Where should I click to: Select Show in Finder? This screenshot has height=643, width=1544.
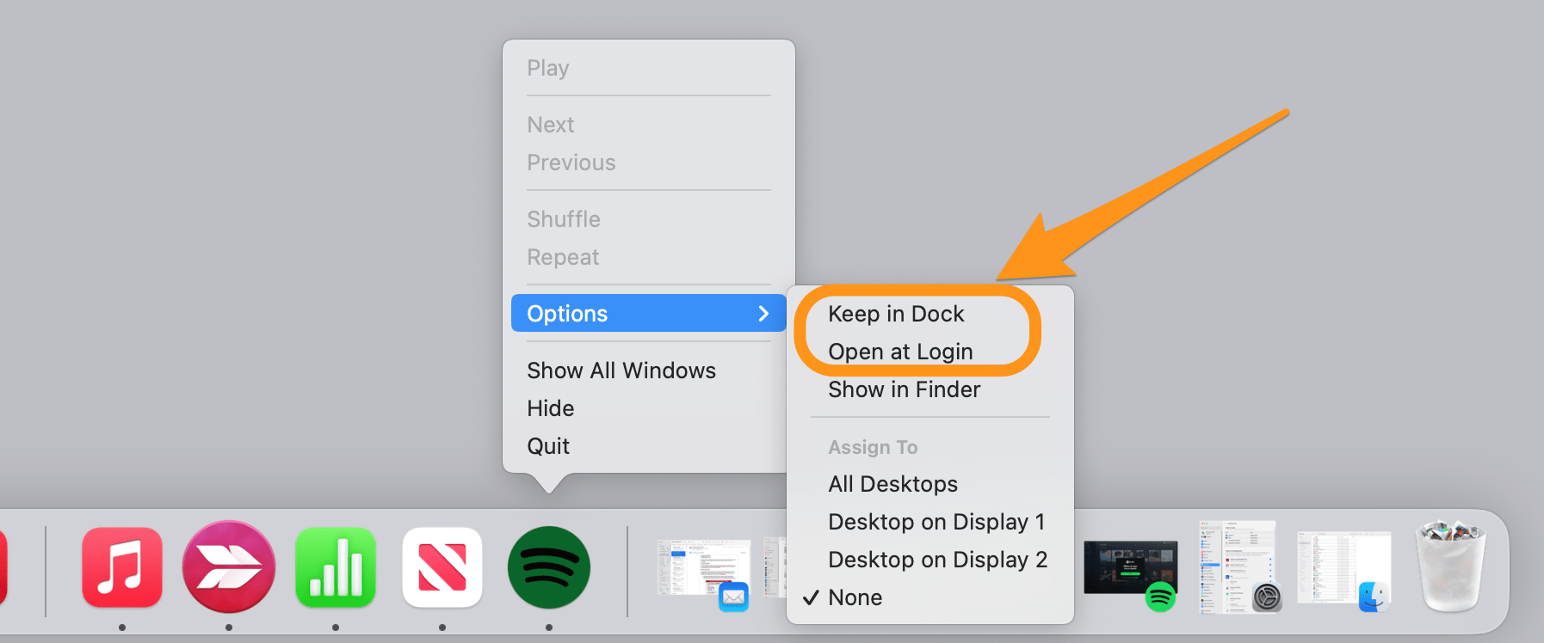(904, 389)
